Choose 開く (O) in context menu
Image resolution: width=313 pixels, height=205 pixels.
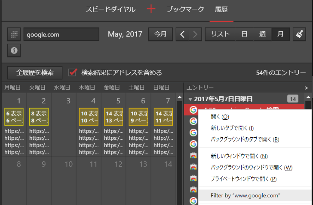tap(220, 117)
